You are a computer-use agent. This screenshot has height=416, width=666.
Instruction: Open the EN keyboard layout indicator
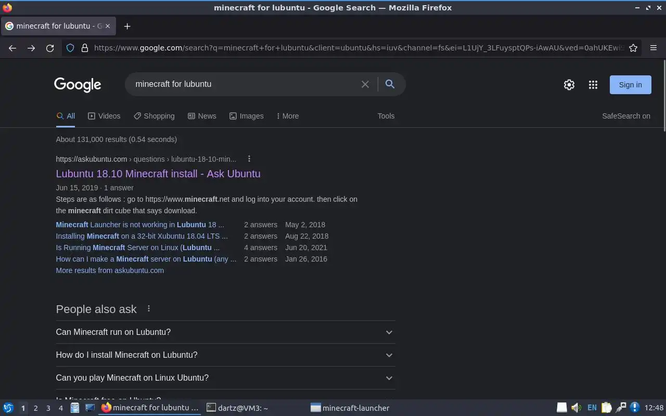pyautogui.click(x=592, y=408)
